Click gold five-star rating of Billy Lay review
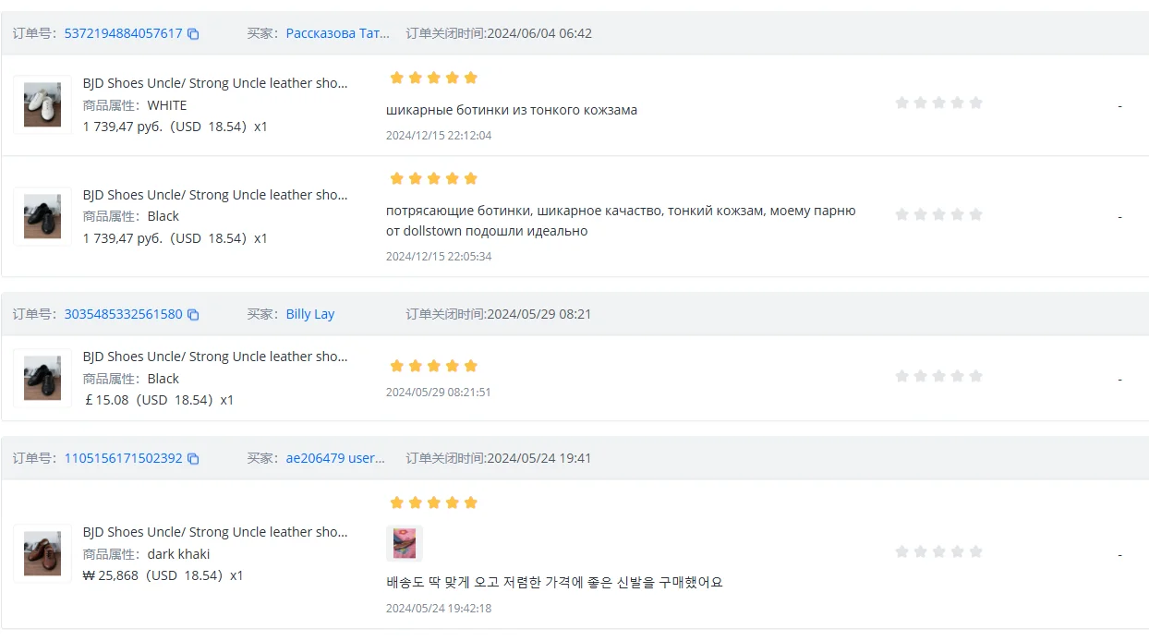This screenshot has height=641, width=1149. 433,366
